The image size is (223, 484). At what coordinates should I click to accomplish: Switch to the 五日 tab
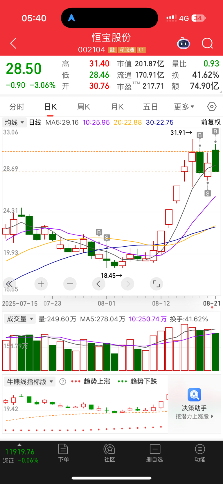click(150, 107)
